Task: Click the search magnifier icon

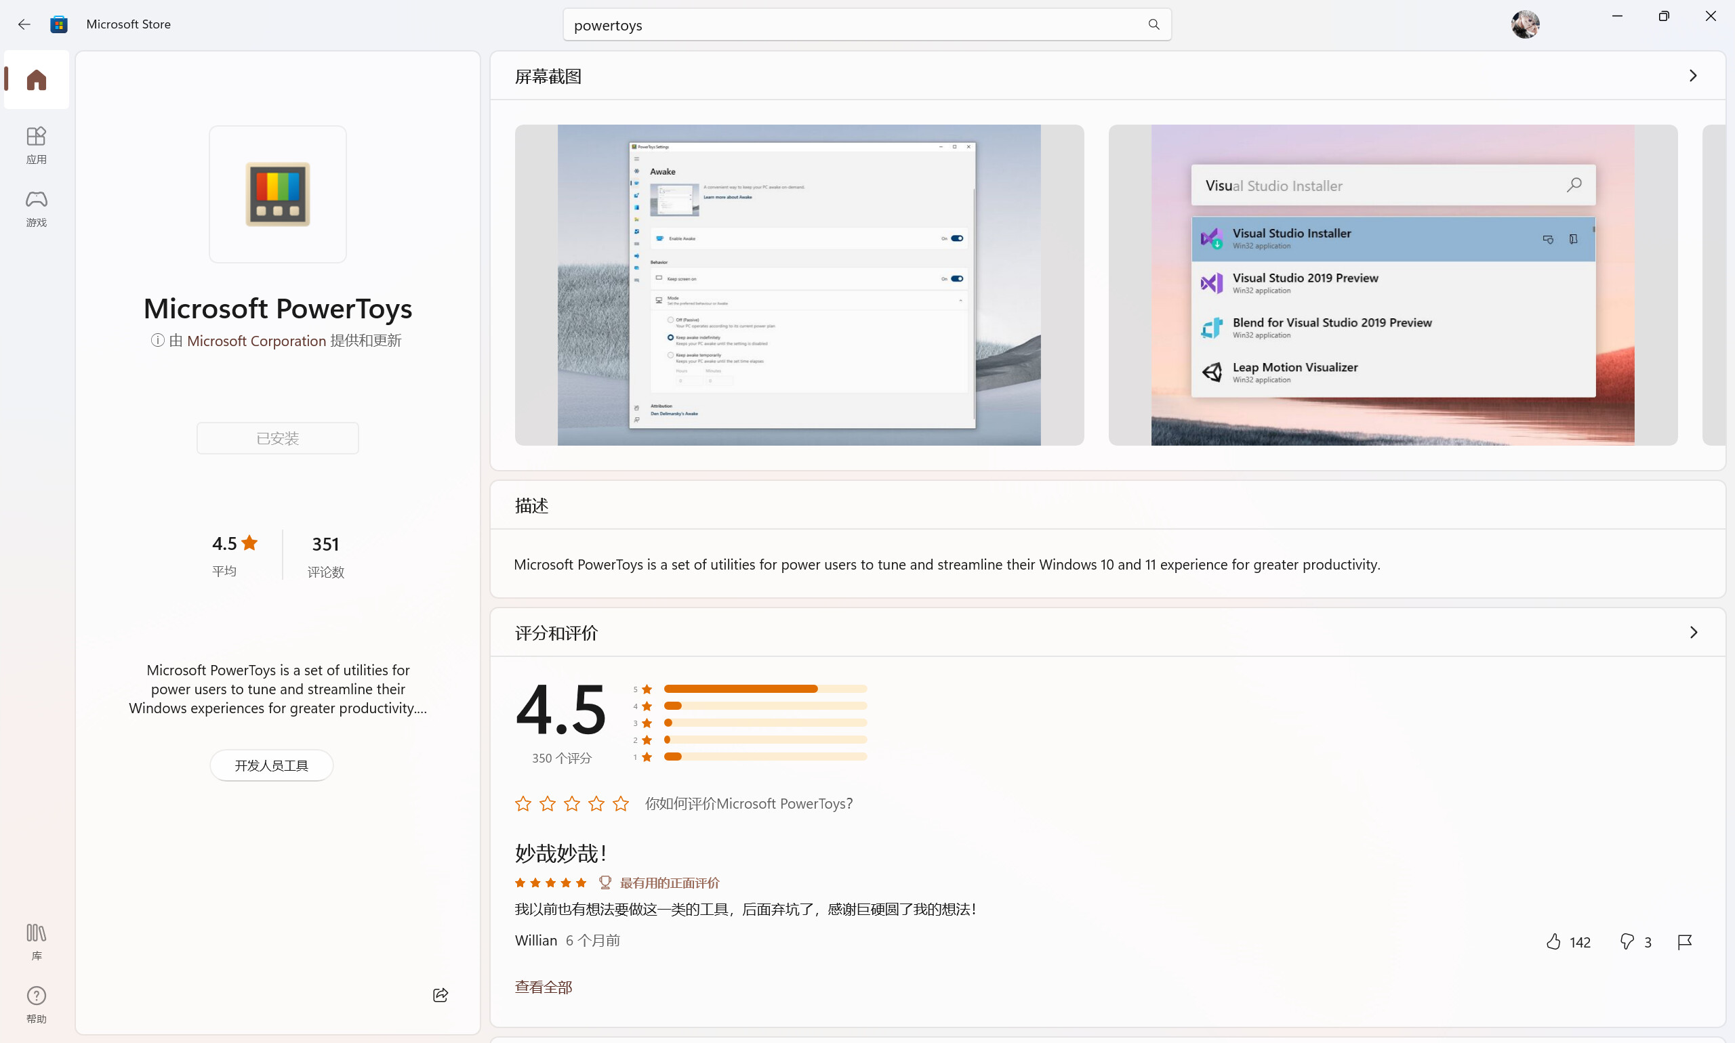Action: [1154, 24]
